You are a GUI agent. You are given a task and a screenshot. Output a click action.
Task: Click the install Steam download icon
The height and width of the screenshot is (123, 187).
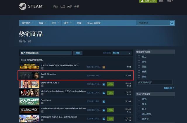pyautogui.click(x=142, y=1)
